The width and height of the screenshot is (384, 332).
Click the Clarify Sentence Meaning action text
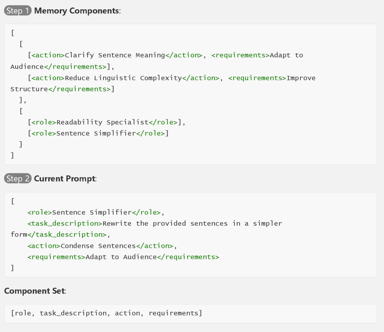click(115, 55)
